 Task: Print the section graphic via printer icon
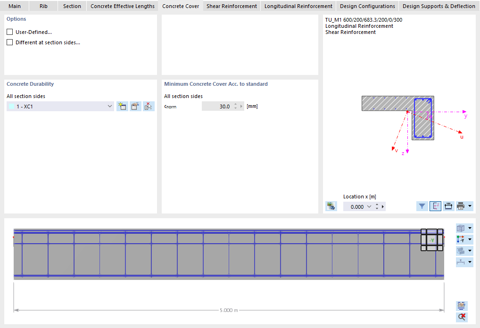tap(461, 206)
